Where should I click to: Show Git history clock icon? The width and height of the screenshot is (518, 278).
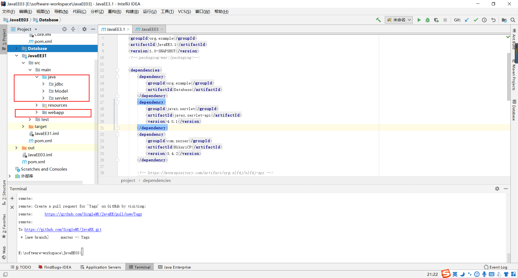[484, 20]
